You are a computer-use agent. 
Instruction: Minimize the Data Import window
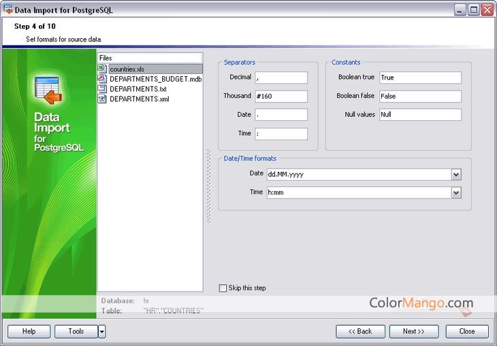pyautogui.click(x=460, y=10)
